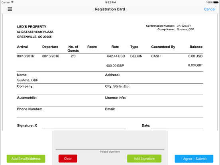Viewport: 220px width, 165px height.
Task: Select confirmation number 37792536-1
Action: point(184,26)
